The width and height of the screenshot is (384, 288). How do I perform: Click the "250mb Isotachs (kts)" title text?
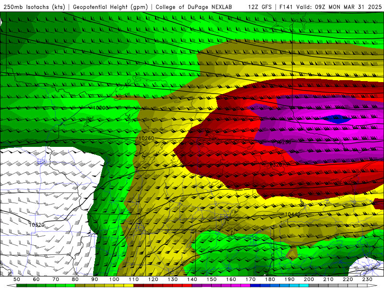click(35, 7)
